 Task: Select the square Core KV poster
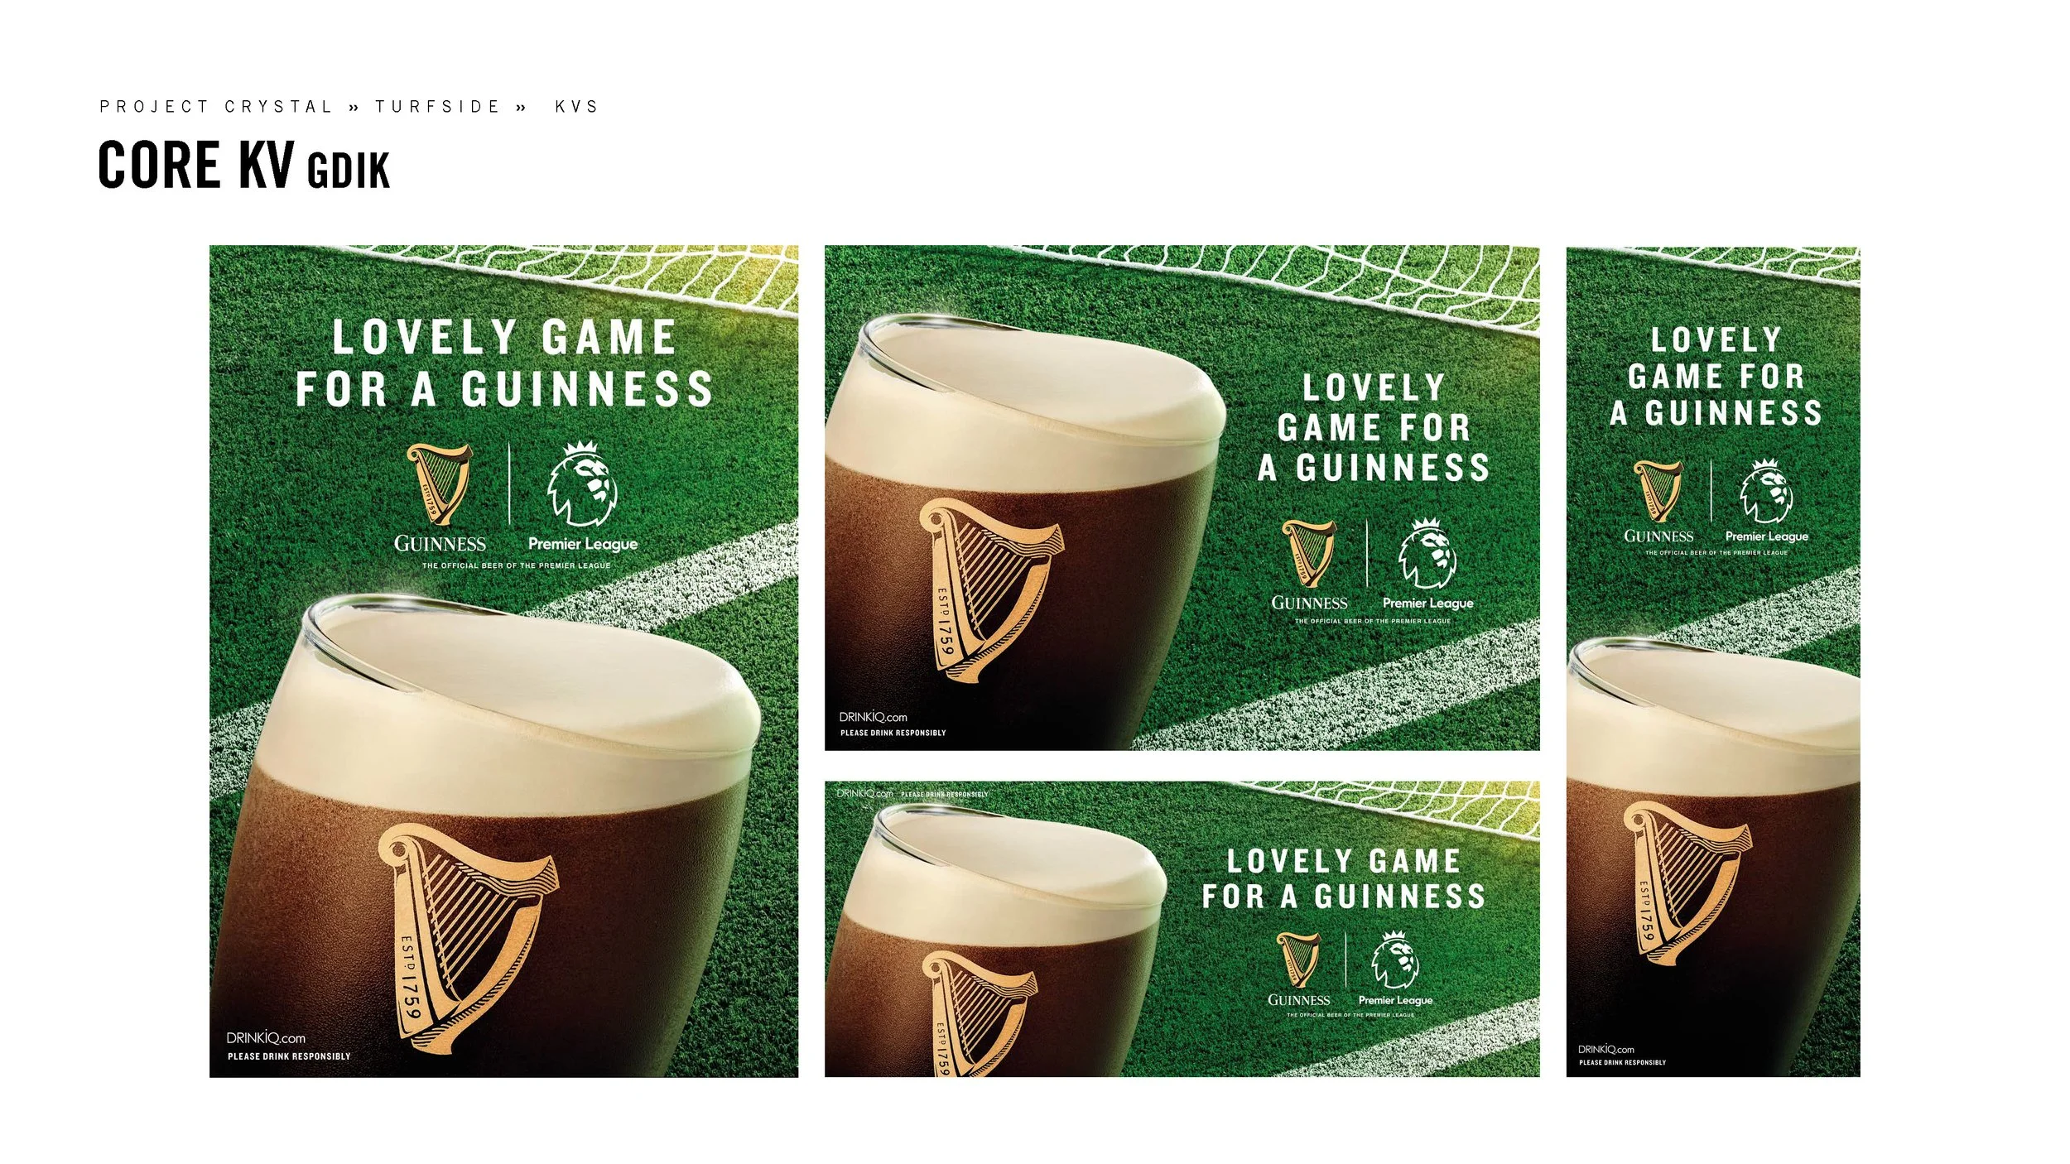click(503, 661)
